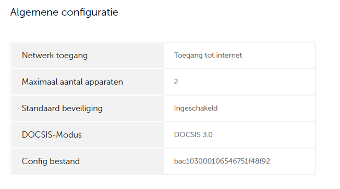This screenshot has height=189, width=340.
Task: Click the word Modus in fourth row
Action: (x=69, y=135)
